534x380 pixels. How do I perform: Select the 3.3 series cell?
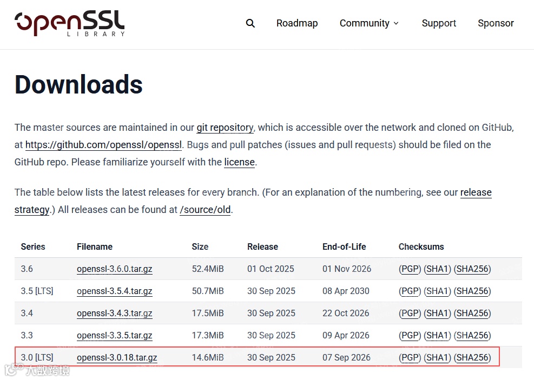point(27,335)
